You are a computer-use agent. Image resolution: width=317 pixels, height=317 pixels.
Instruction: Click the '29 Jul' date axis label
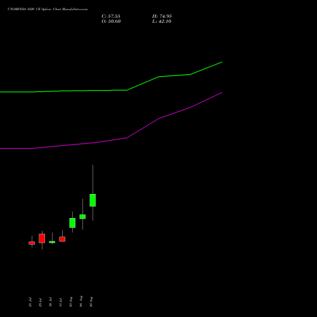(40, 302)
